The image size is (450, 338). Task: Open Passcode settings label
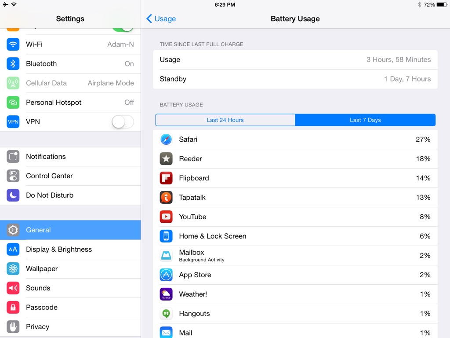click(42, 307)
